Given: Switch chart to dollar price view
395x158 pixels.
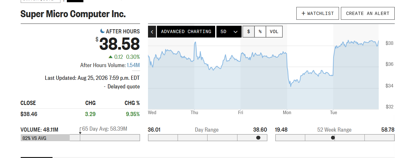Looking at the screenshot, I should pyautogui.click(x=249, y=32).
